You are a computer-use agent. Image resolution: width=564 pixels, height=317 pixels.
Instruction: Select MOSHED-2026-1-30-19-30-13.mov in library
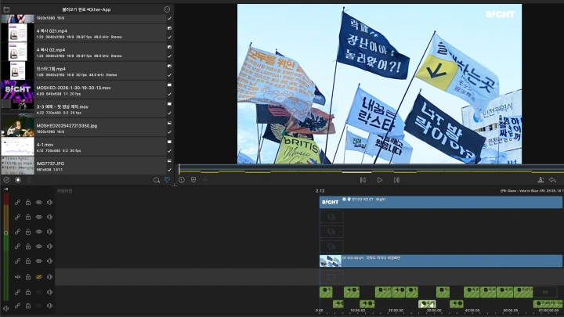pos(86,90)
